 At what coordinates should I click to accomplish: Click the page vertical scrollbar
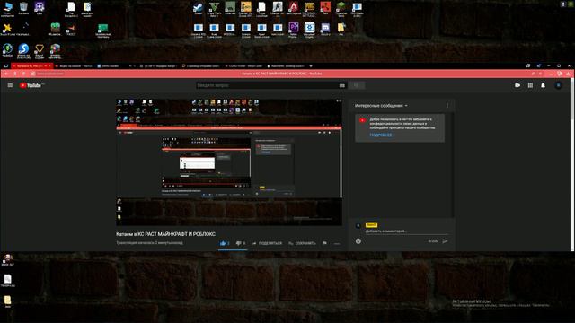click(x=572, y=165)
